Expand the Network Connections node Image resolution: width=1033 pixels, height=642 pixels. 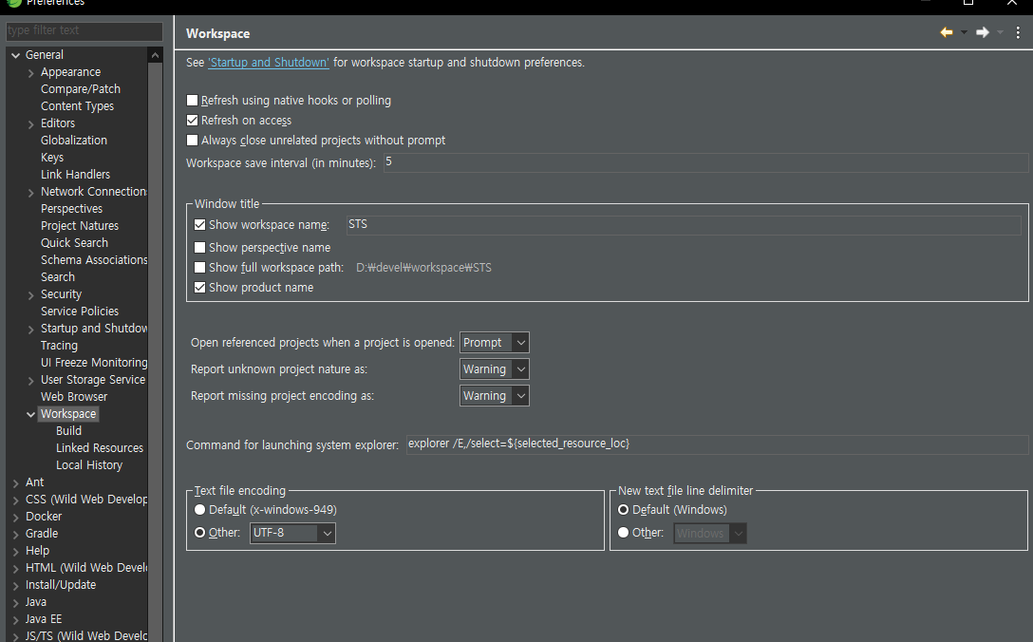click(x=31, y=193)
